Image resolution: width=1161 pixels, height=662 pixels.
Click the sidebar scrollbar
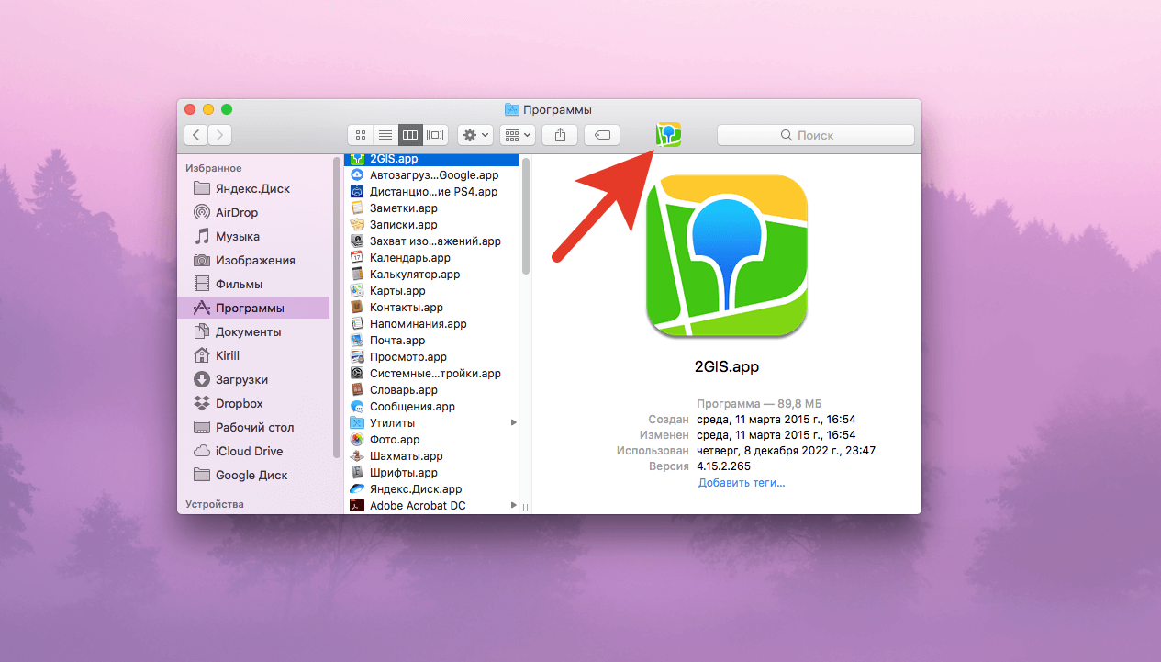[x=337, y=308]
